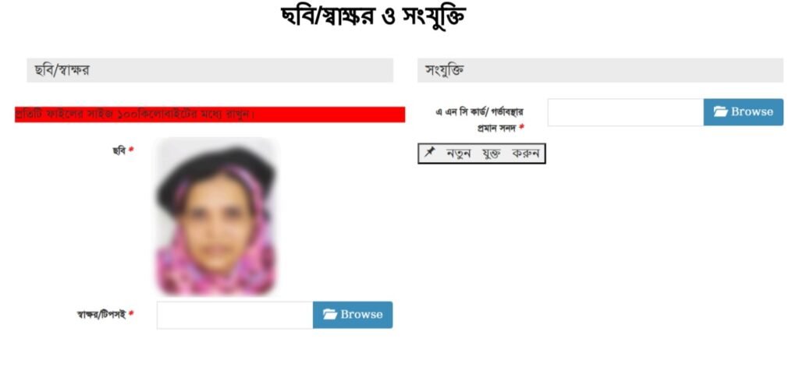Screen dimensions: 799x371
Task: Add new attachment with নতুন যুক্ত করুন
Action: tap(481, 154)
